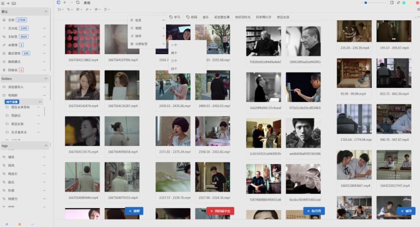The width and height of the screenshot is (420, 227).
Task: Choose 两个 split option
Action: pos(187,53)
